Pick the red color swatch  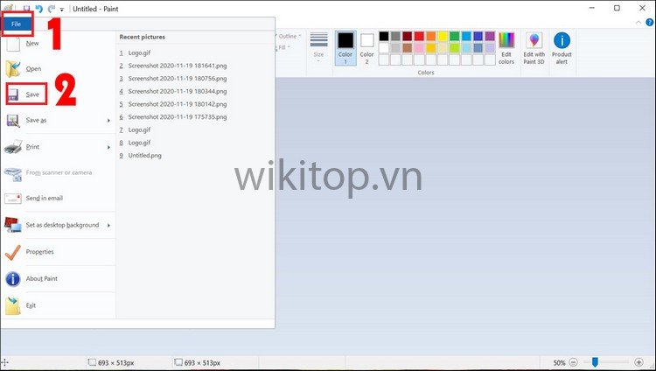click(419, 38)
